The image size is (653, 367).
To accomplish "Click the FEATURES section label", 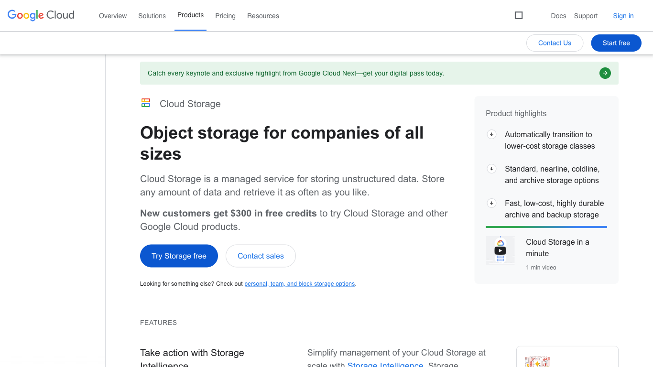I will pos(158,323).
